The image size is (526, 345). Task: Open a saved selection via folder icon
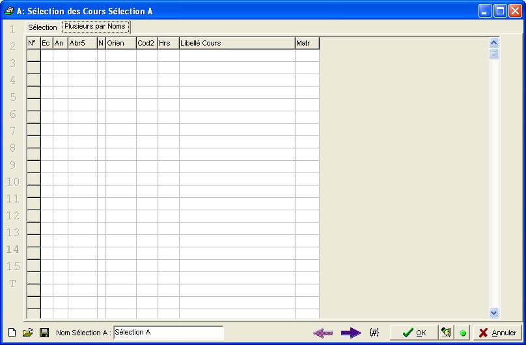[x=28, y=332]
